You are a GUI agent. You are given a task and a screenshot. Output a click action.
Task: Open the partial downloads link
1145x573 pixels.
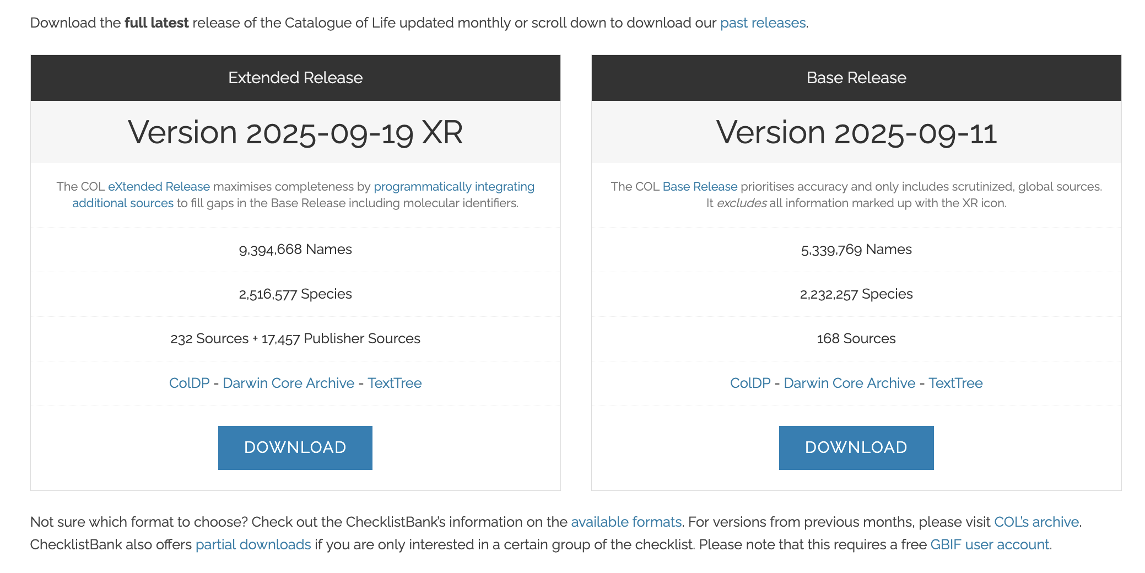point(253,544)
